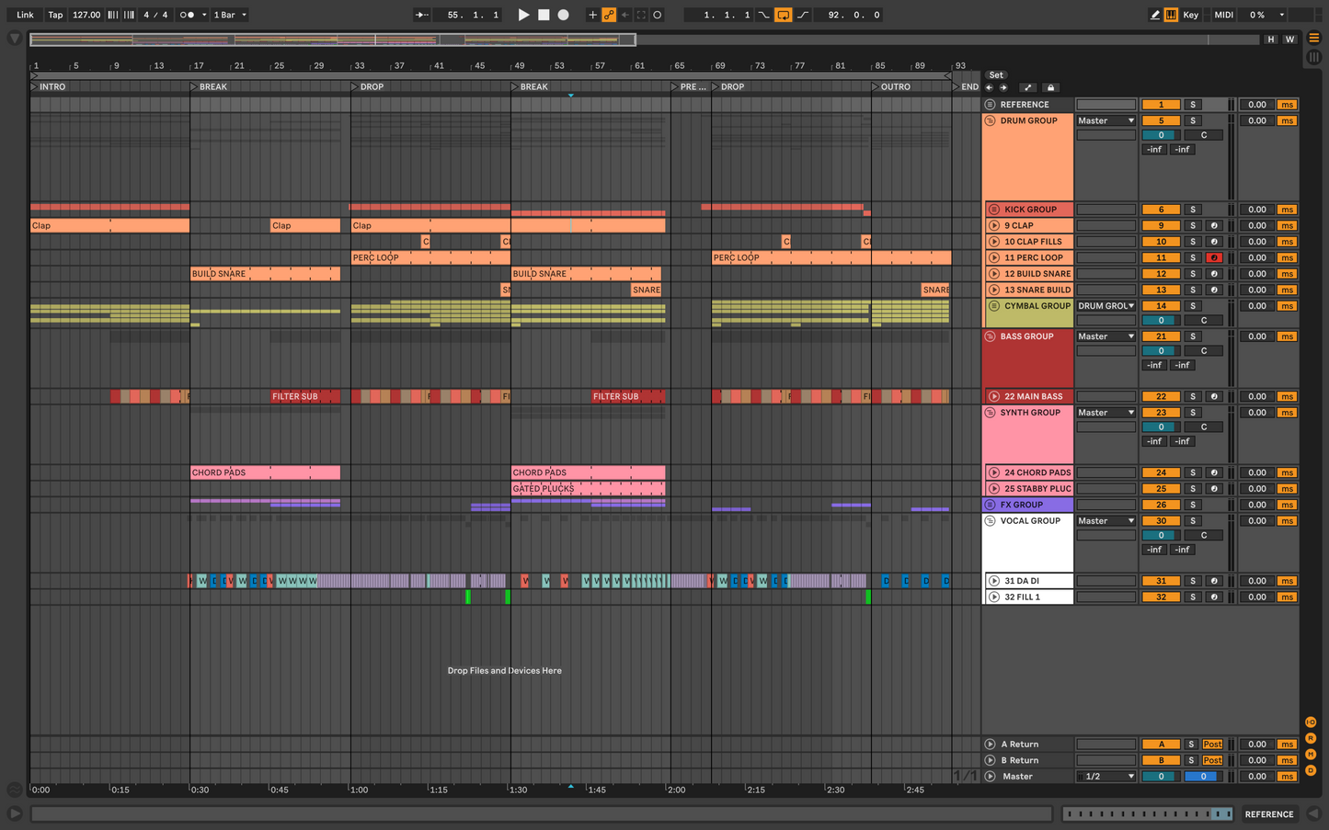Image resolution: width=1329 pixels, height=830 pixels.
Task: Toggle the computer MIDI keyboard icon
Action: (x=1171, y=15)
